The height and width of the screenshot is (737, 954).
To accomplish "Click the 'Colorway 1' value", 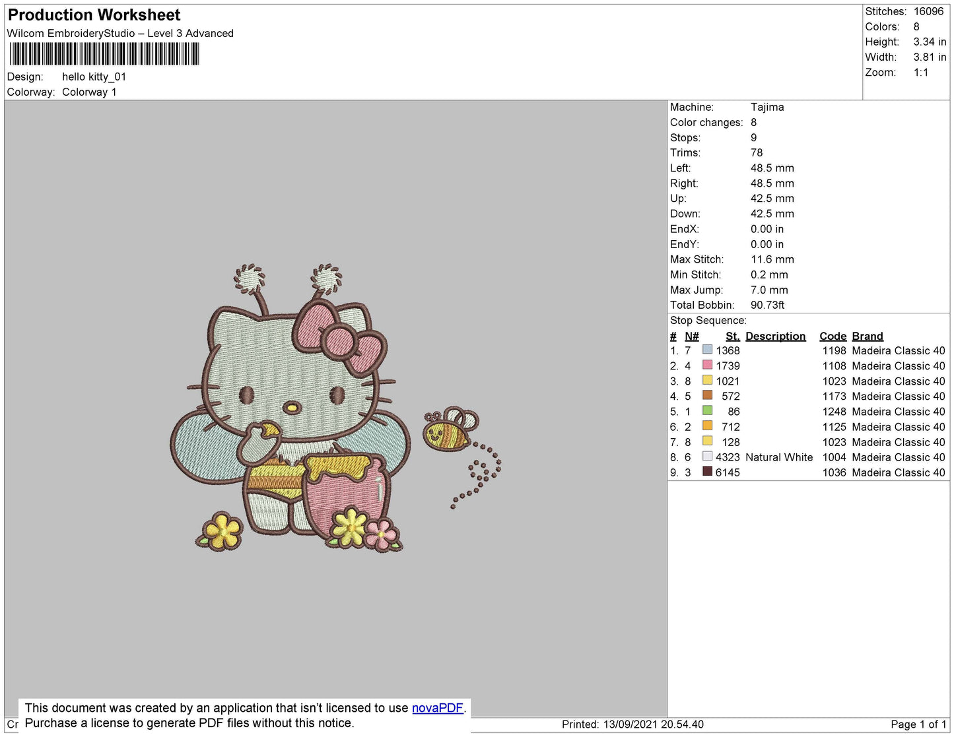I will 89,92.
